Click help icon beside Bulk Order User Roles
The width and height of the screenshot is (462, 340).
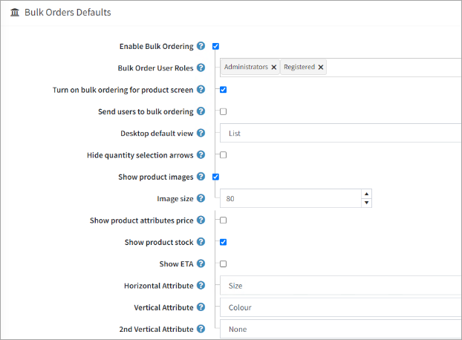coord(201,68)
